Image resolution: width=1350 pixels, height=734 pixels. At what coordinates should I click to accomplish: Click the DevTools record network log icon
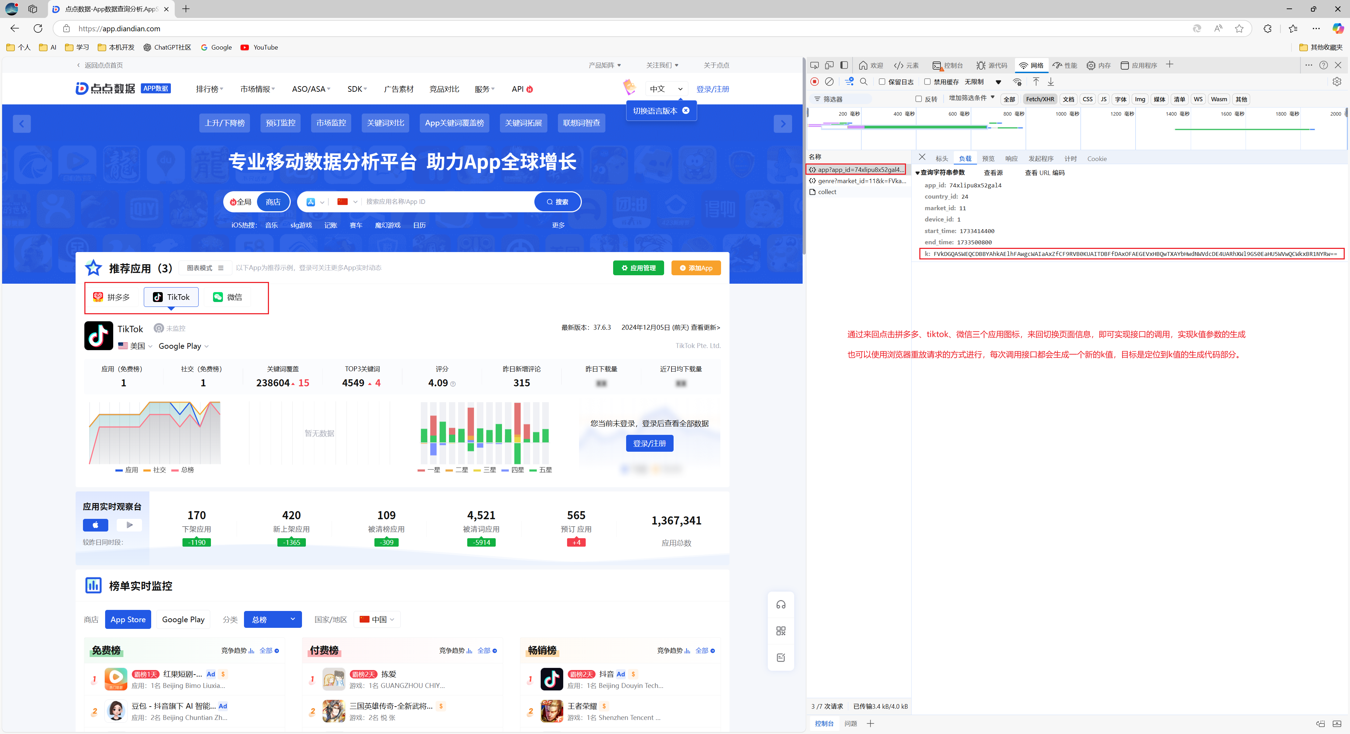[x=815, y=82]
